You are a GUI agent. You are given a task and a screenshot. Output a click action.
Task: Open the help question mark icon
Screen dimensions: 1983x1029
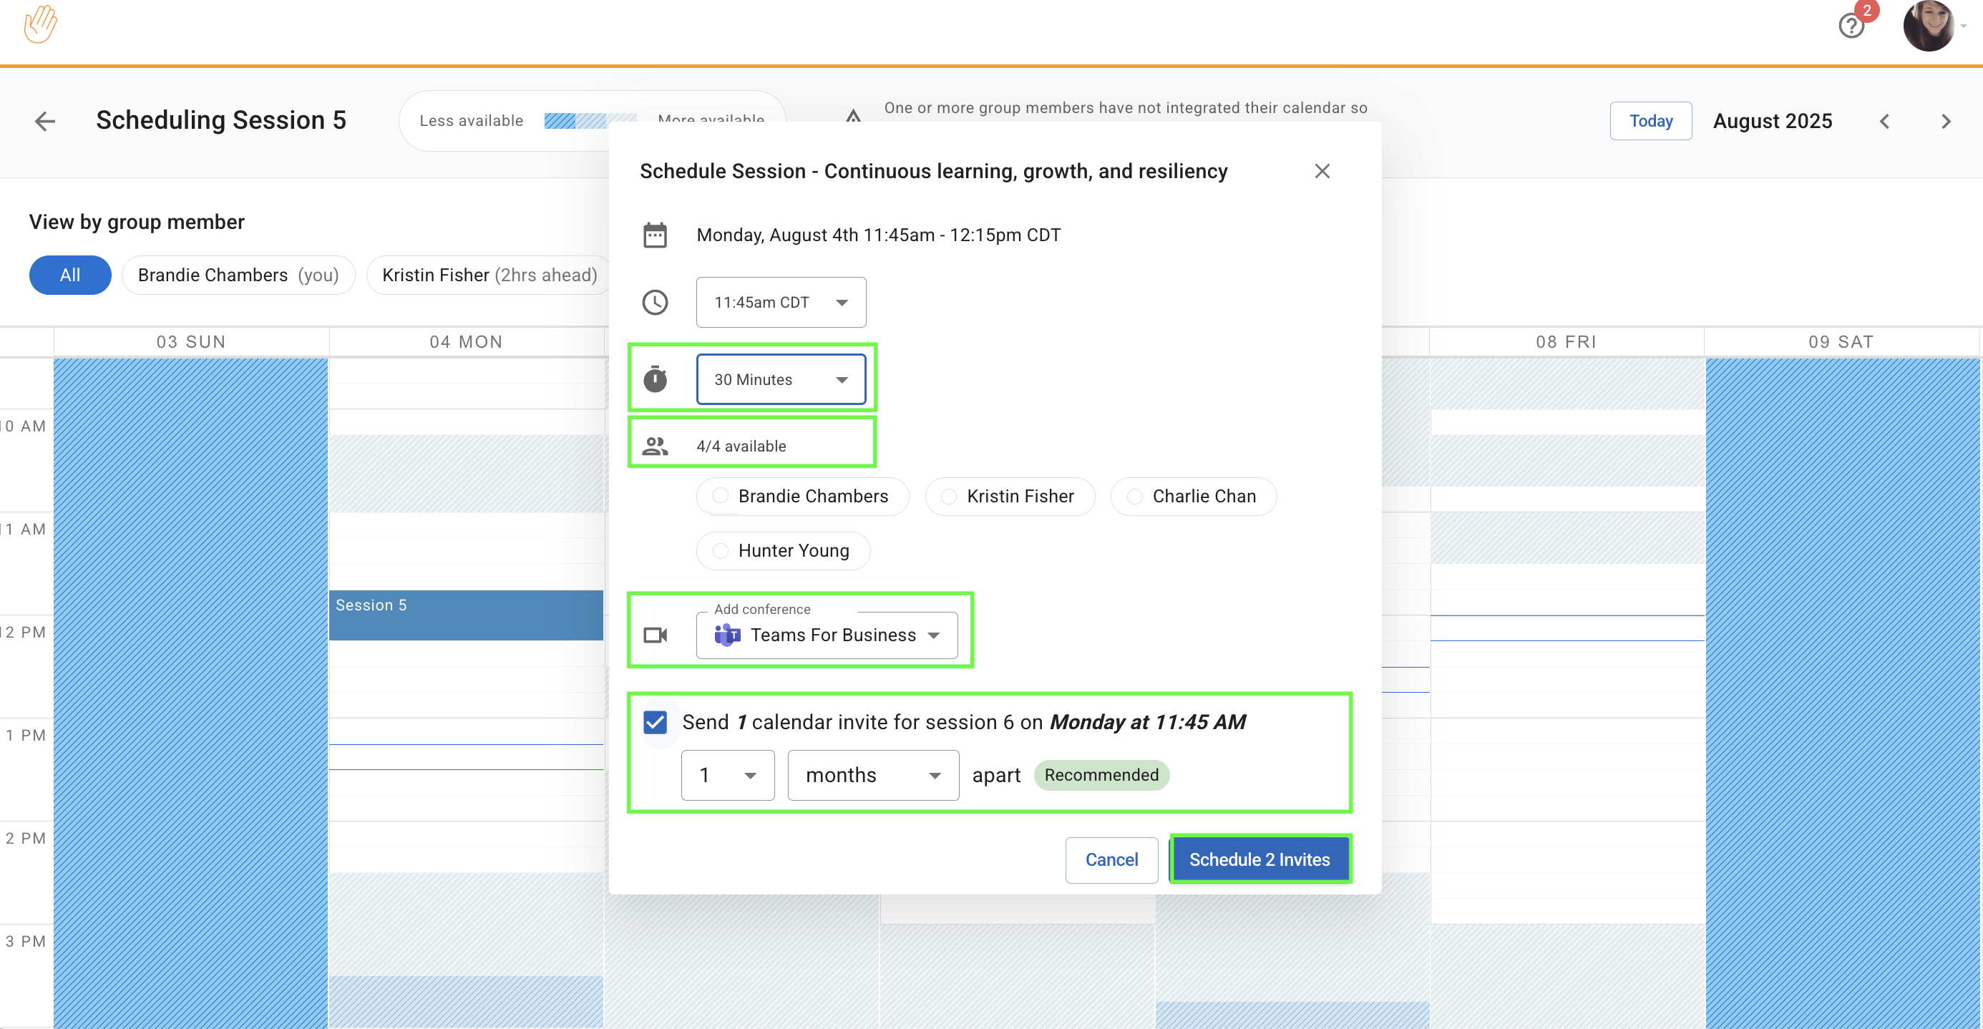[x=1851, y=26]
